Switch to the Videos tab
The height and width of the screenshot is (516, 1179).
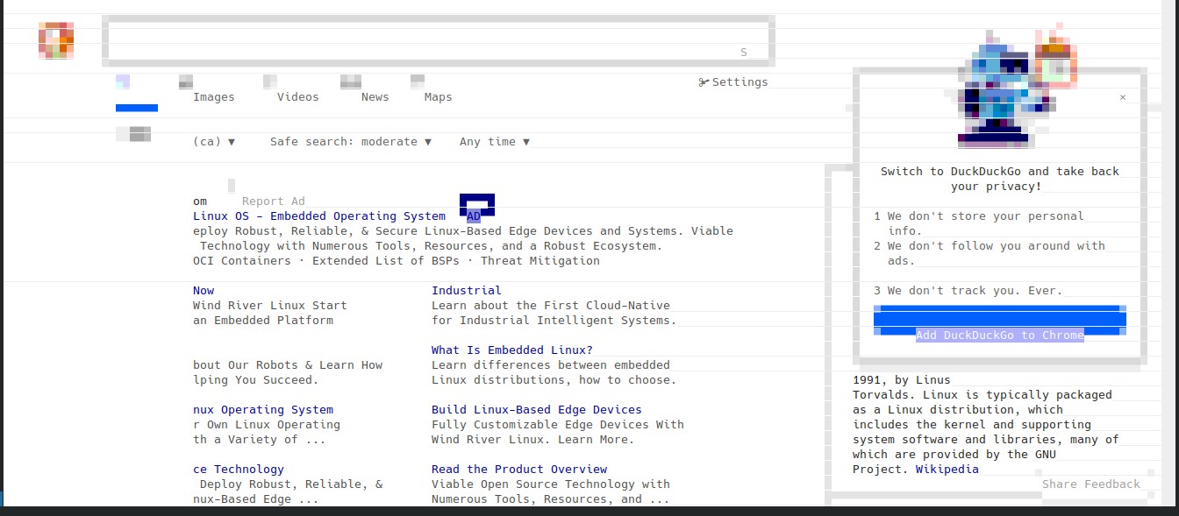point(297,97)
